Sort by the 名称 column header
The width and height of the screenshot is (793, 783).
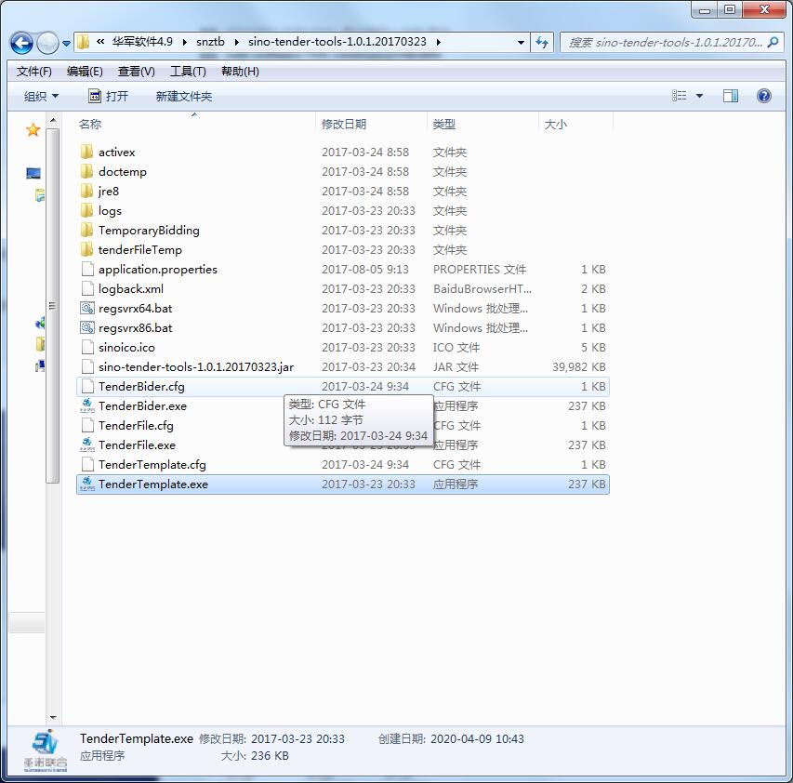coord(196,124)
